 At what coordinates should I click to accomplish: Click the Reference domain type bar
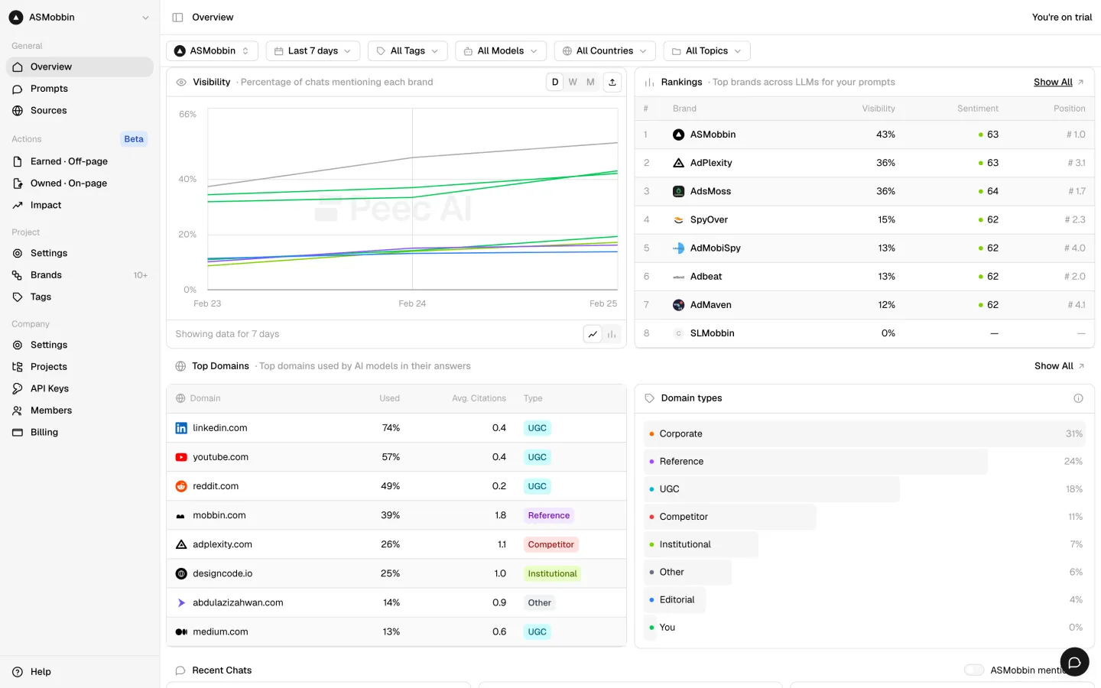click(x=816, y=462)
